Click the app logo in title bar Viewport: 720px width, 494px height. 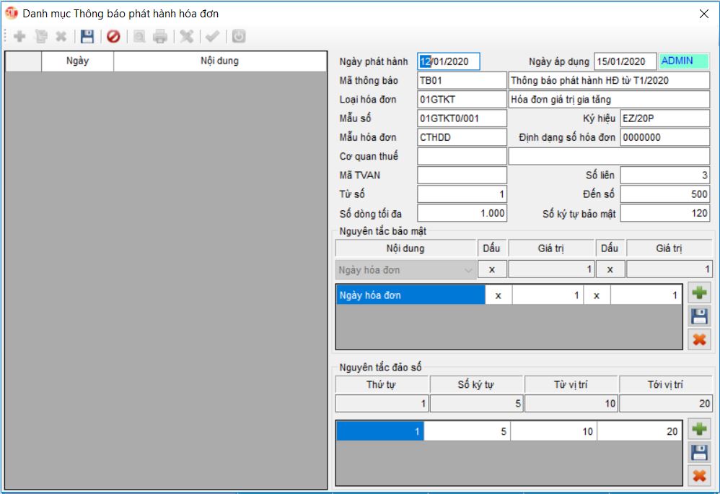11,13
